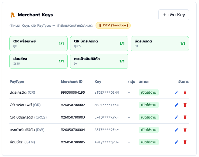Click masked key A5TE****2Es=
Image resolution: width=199 pixels, height=157 pixels.
click(x=106, y=130)
